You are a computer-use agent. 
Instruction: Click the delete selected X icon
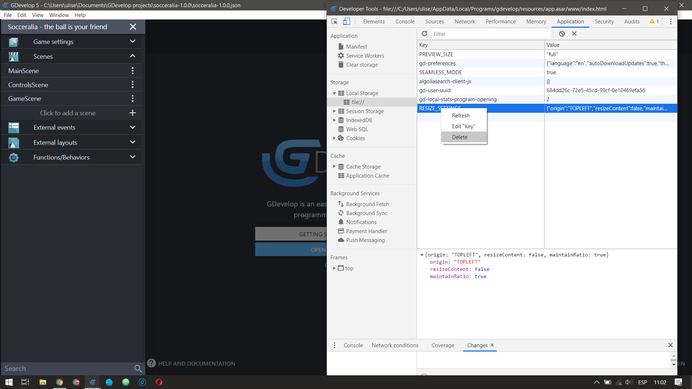point(574,33)
